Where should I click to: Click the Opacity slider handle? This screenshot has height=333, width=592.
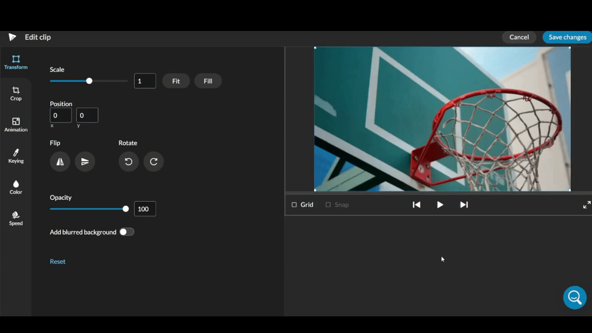point(125,209)
